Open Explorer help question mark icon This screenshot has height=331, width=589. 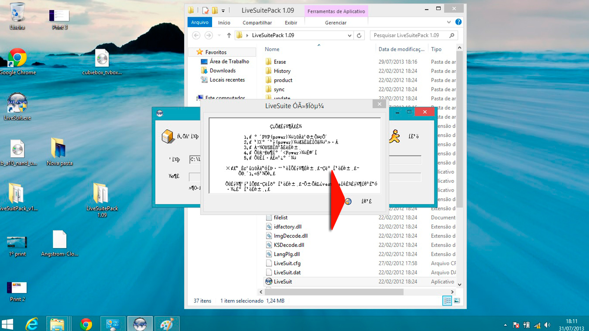pos(458,22)
